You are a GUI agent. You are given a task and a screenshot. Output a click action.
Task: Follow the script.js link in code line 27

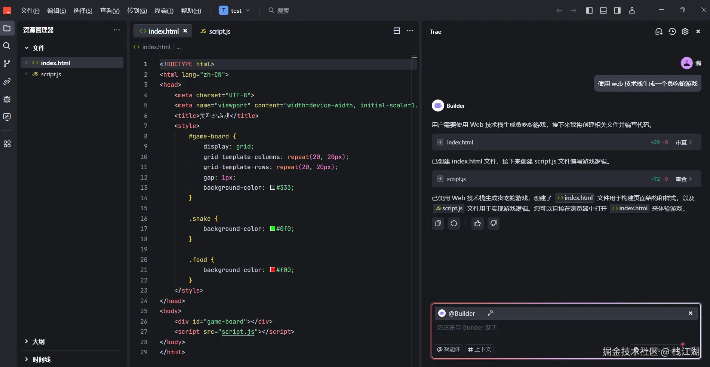tap(238, 332)
